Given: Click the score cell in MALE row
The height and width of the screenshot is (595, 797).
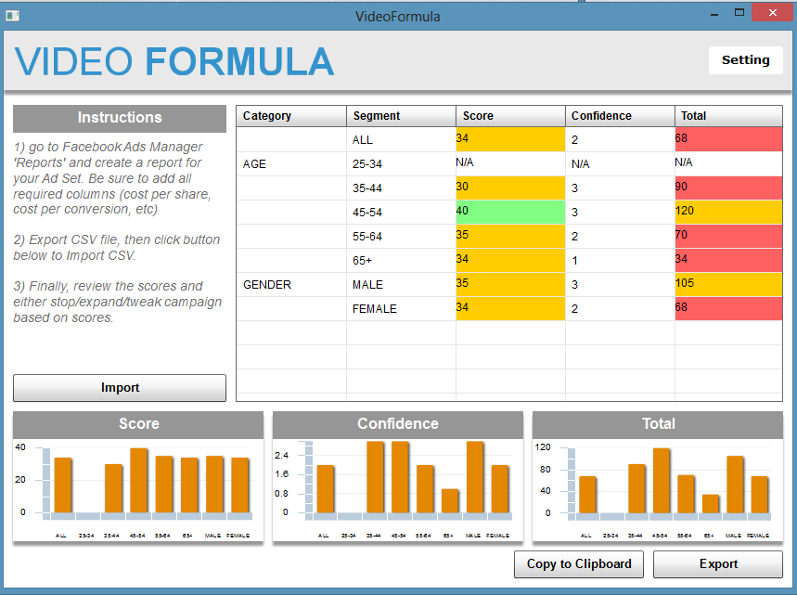Looking at the screenshot, I should (510, 285).
